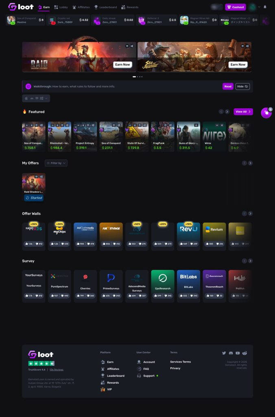Show next My Offers items
275x417 pixels.
(250, 163)
